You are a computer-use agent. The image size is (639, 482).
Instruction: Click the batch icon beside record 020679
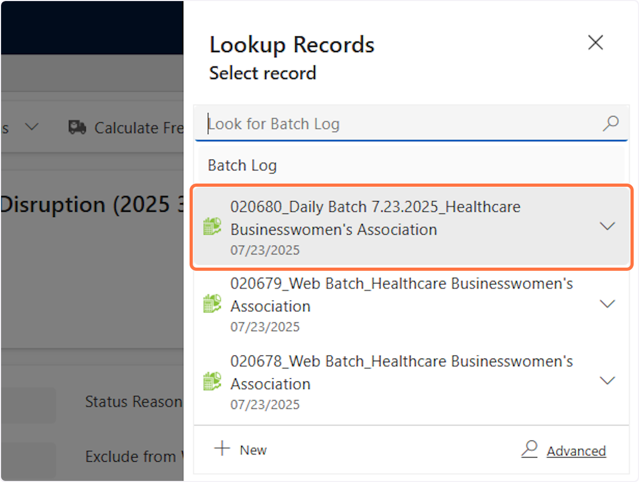click(212, 304)
